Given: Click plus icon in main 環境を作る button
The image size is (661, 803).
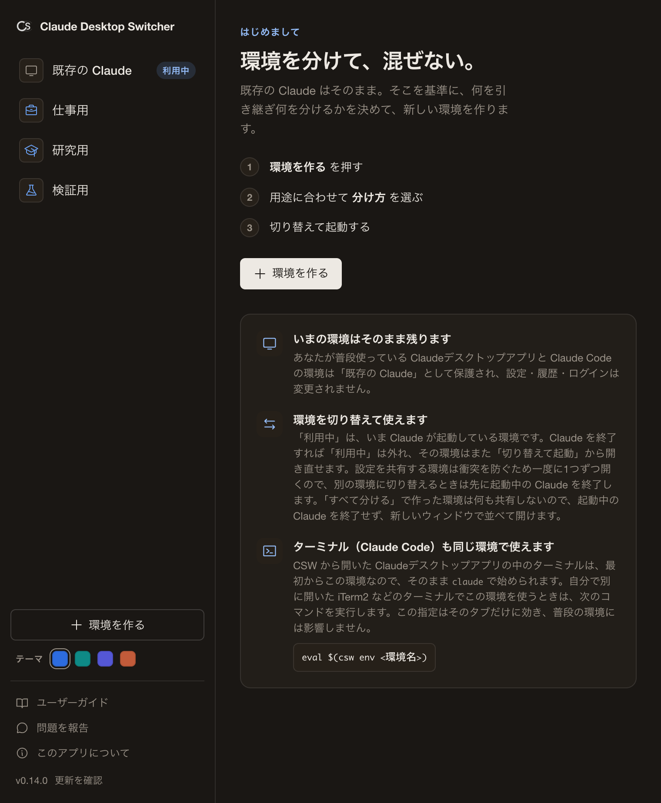Looking at the screenshot, I should pos(260,274).
